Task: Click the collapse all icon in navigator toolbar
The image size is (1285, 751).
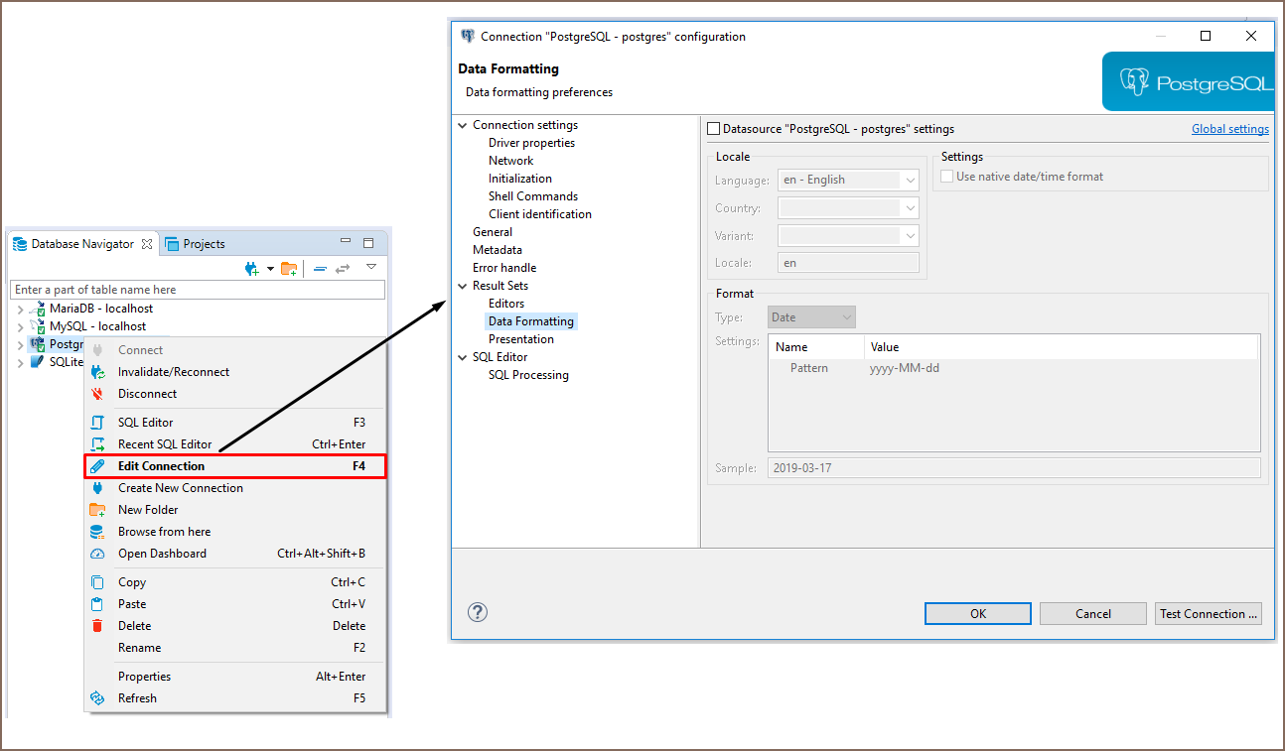Action: point(320,268)
